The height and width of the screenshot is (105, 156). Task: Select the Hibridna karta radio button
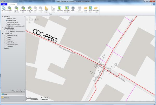(x=6, y=19)
